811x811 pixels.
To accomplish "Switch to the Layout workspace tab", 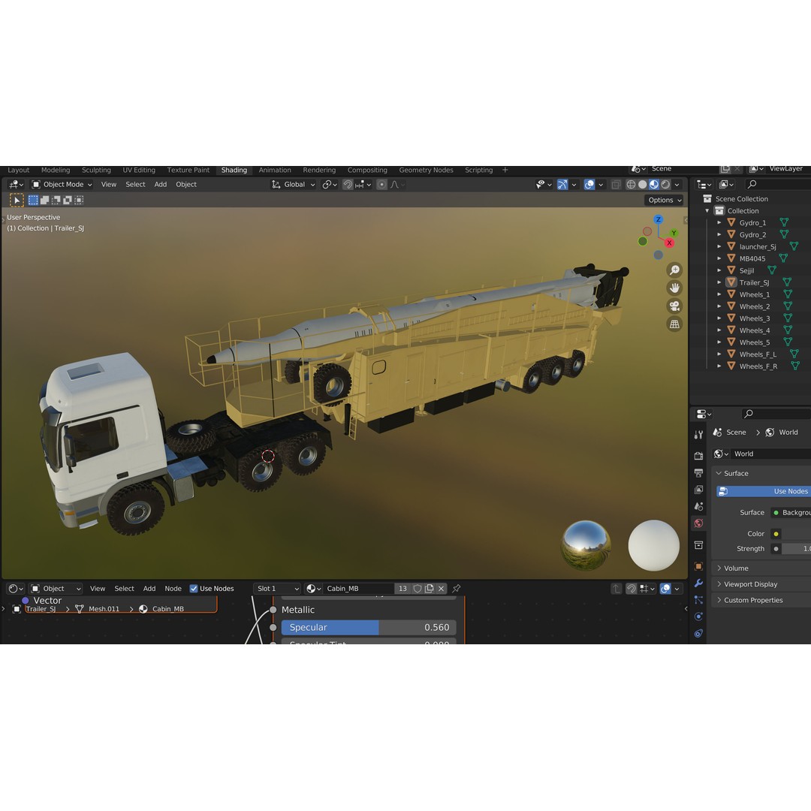I will [19, 170].
